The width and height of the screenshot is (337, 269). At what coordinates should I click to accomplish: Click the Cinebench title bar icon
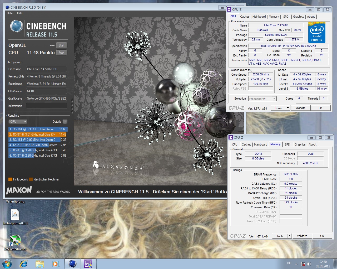click(x=7, y=7)
